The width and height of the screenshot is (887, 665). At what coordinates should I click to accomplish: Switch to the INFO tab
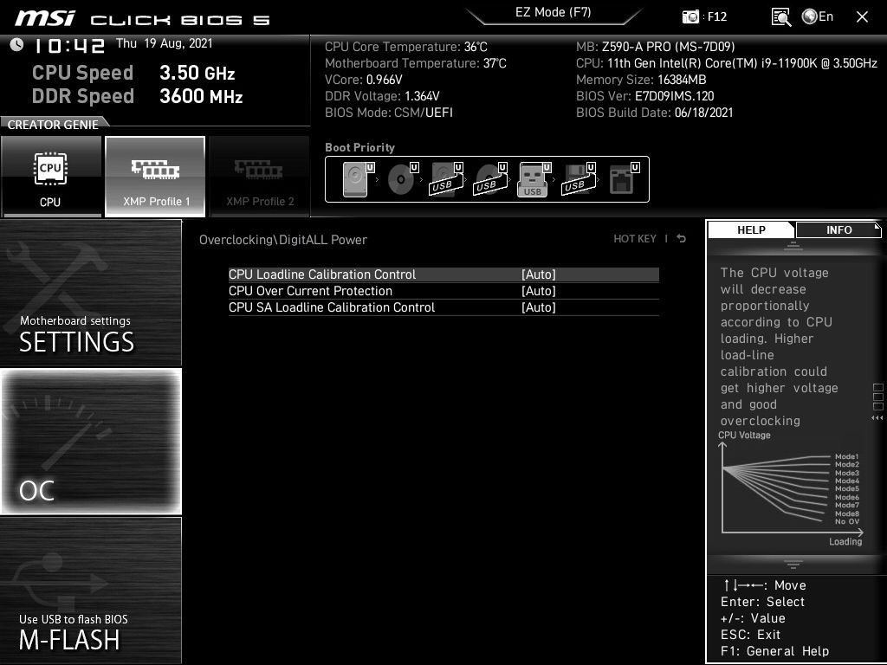(838, 229)
